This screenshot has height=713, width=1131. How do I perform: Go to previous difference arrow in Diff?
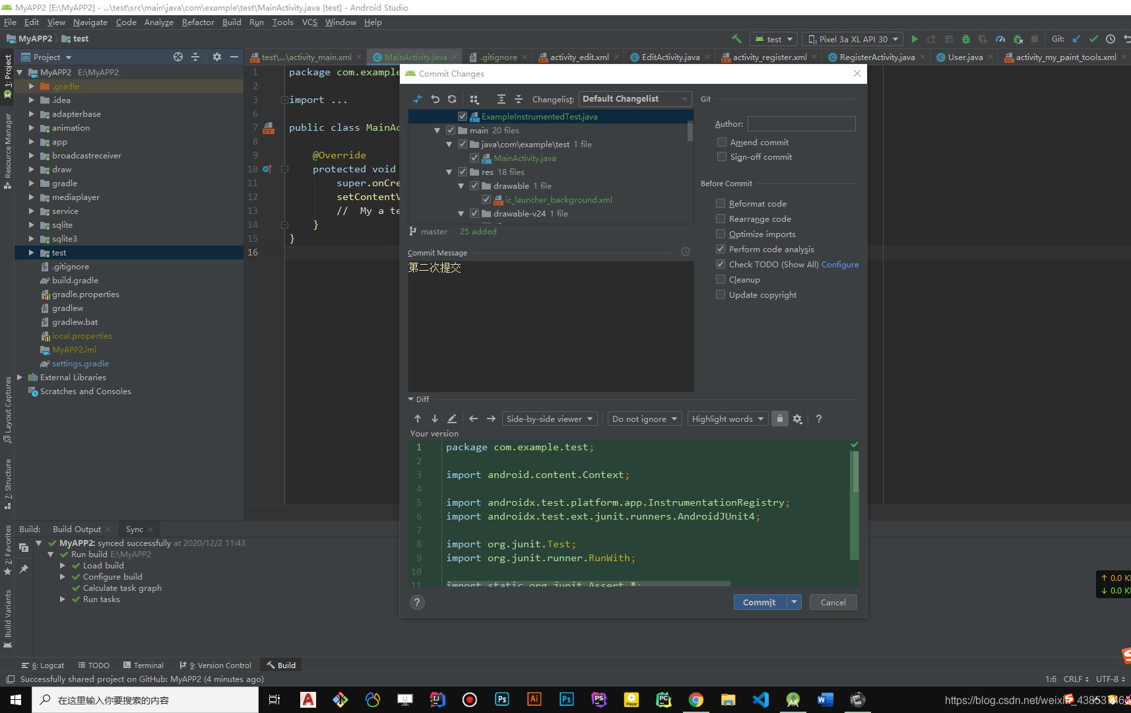[x=418, y=419]
